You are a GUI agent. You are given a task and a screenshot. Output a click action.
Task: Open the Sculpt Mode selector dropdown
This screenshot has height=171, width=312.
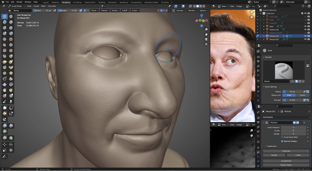pyautogui.click(x=17, y=6)
